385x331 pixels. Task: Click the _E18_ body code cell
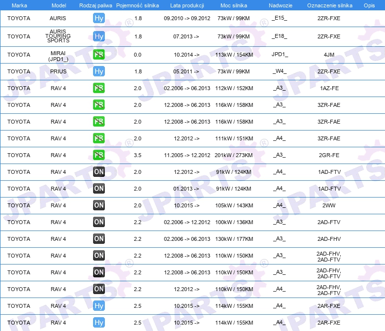pyautogui.click(x=280, y=36)
